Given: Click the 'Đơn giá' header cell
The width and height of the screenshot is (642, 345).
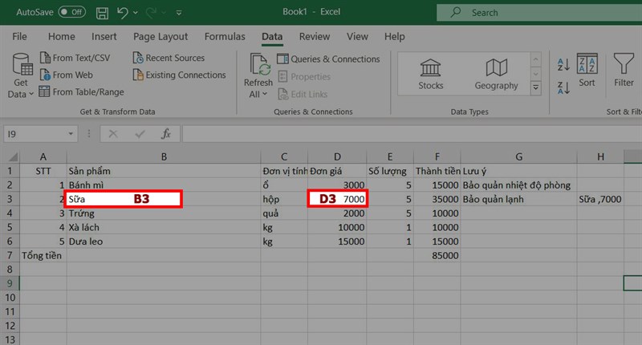Looking at the screenshot, I should click(x=337, y=171).
